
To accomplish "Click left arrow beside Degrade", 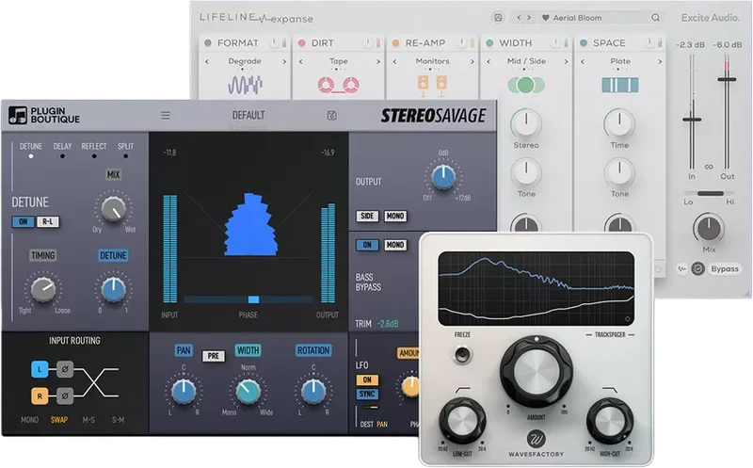I will click(207, 61).
